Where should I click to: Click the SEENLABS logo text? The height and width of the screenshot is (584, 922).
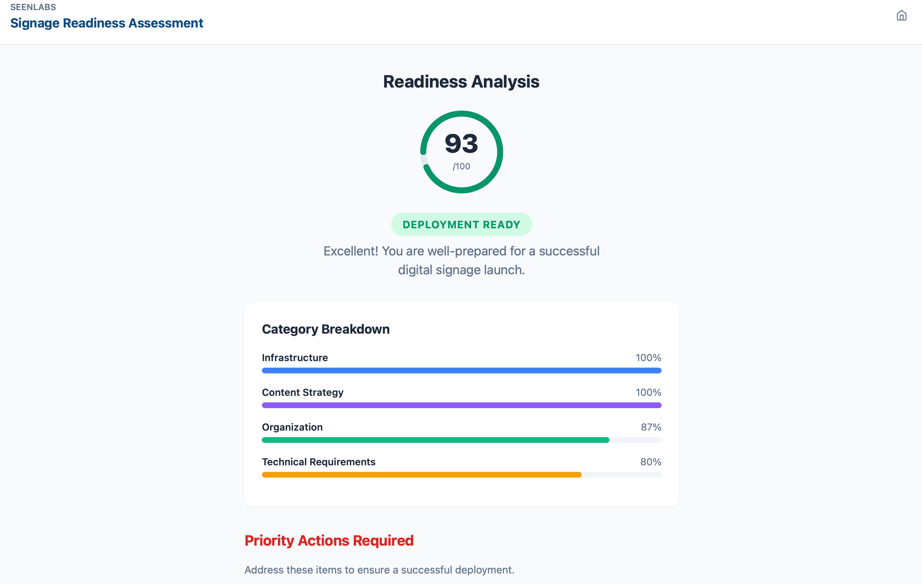pos(33,7)
